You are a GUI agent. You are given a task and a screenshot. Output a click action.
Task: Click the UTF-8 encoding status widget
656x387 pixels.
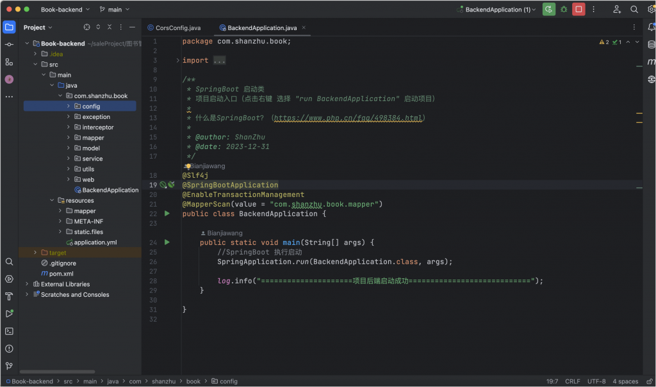point(596,381)
